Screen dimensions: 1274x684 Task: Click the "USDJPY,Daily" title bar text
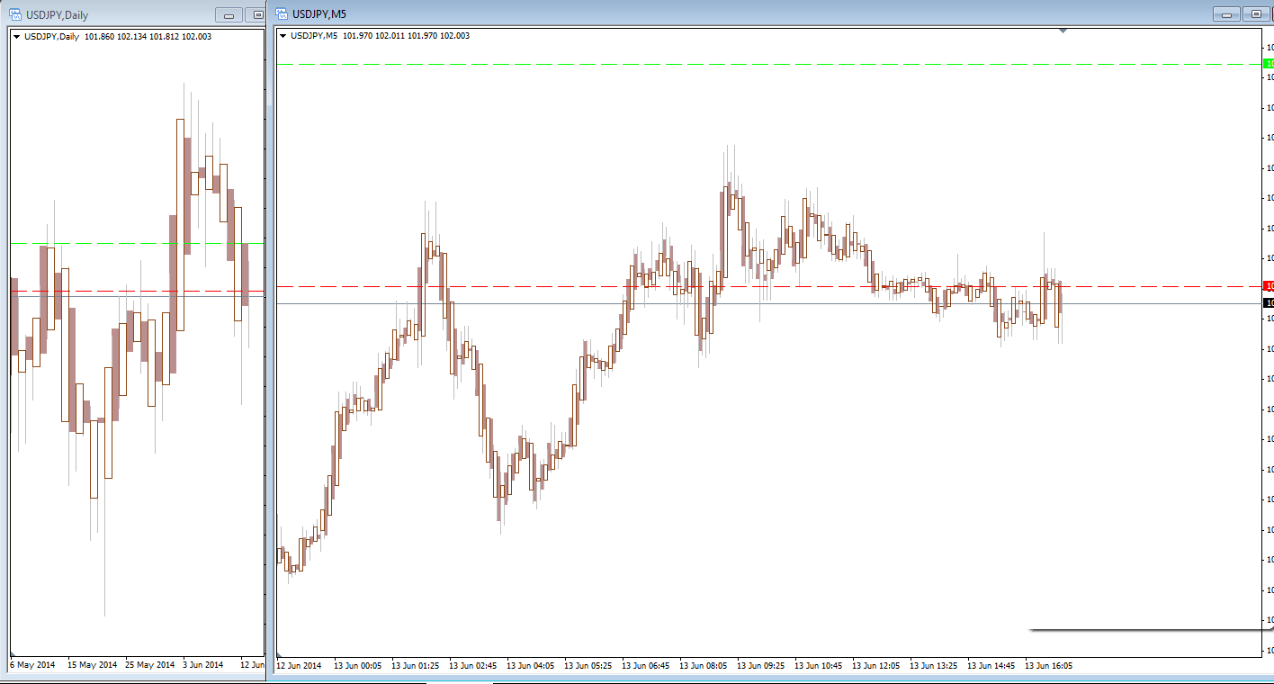click(57, 15)
